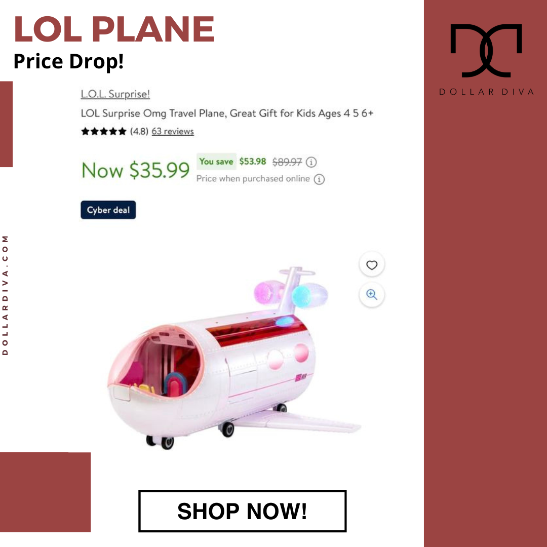Click the LOL PLANE headline
The height and width of the screenshot is (547, 547).
click(x=114, y=29)
